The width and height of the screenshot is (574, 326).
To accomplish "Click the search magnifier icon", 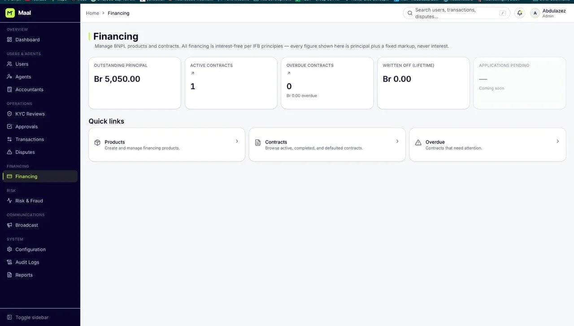I will tap(410, 13).
